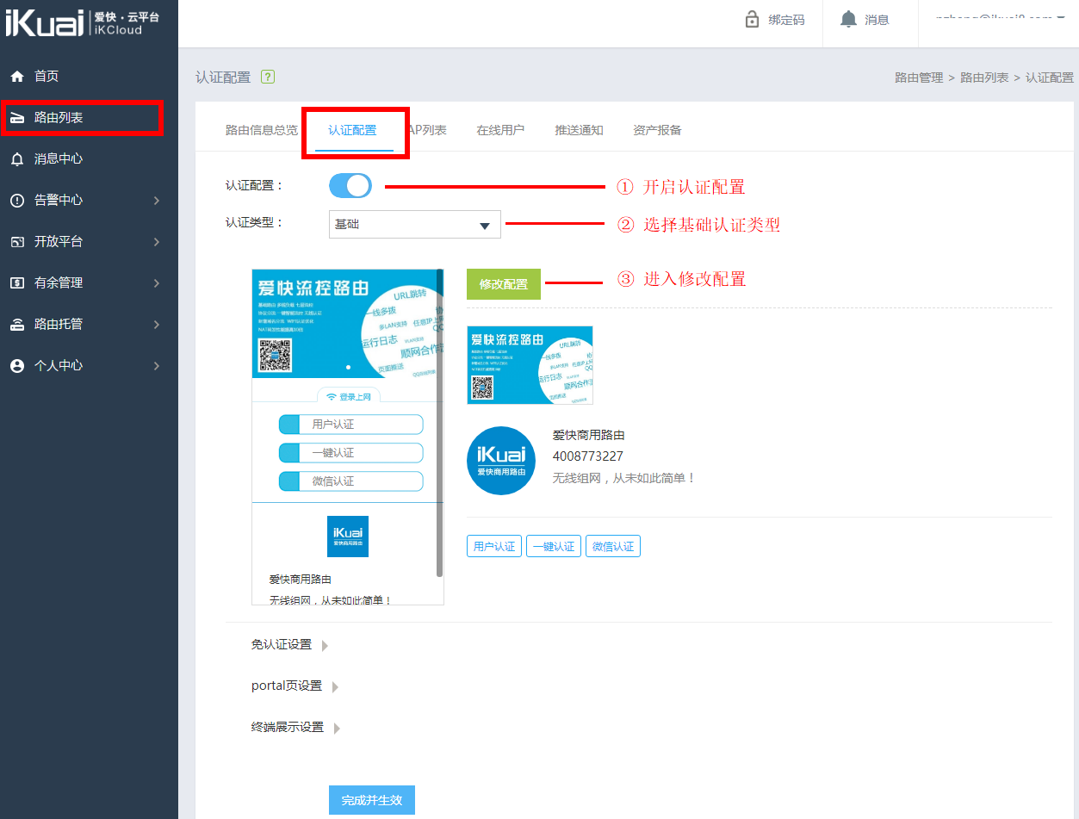
Task: Click the bell icon beside 消息 in header
Action: [x=849, y=19]
